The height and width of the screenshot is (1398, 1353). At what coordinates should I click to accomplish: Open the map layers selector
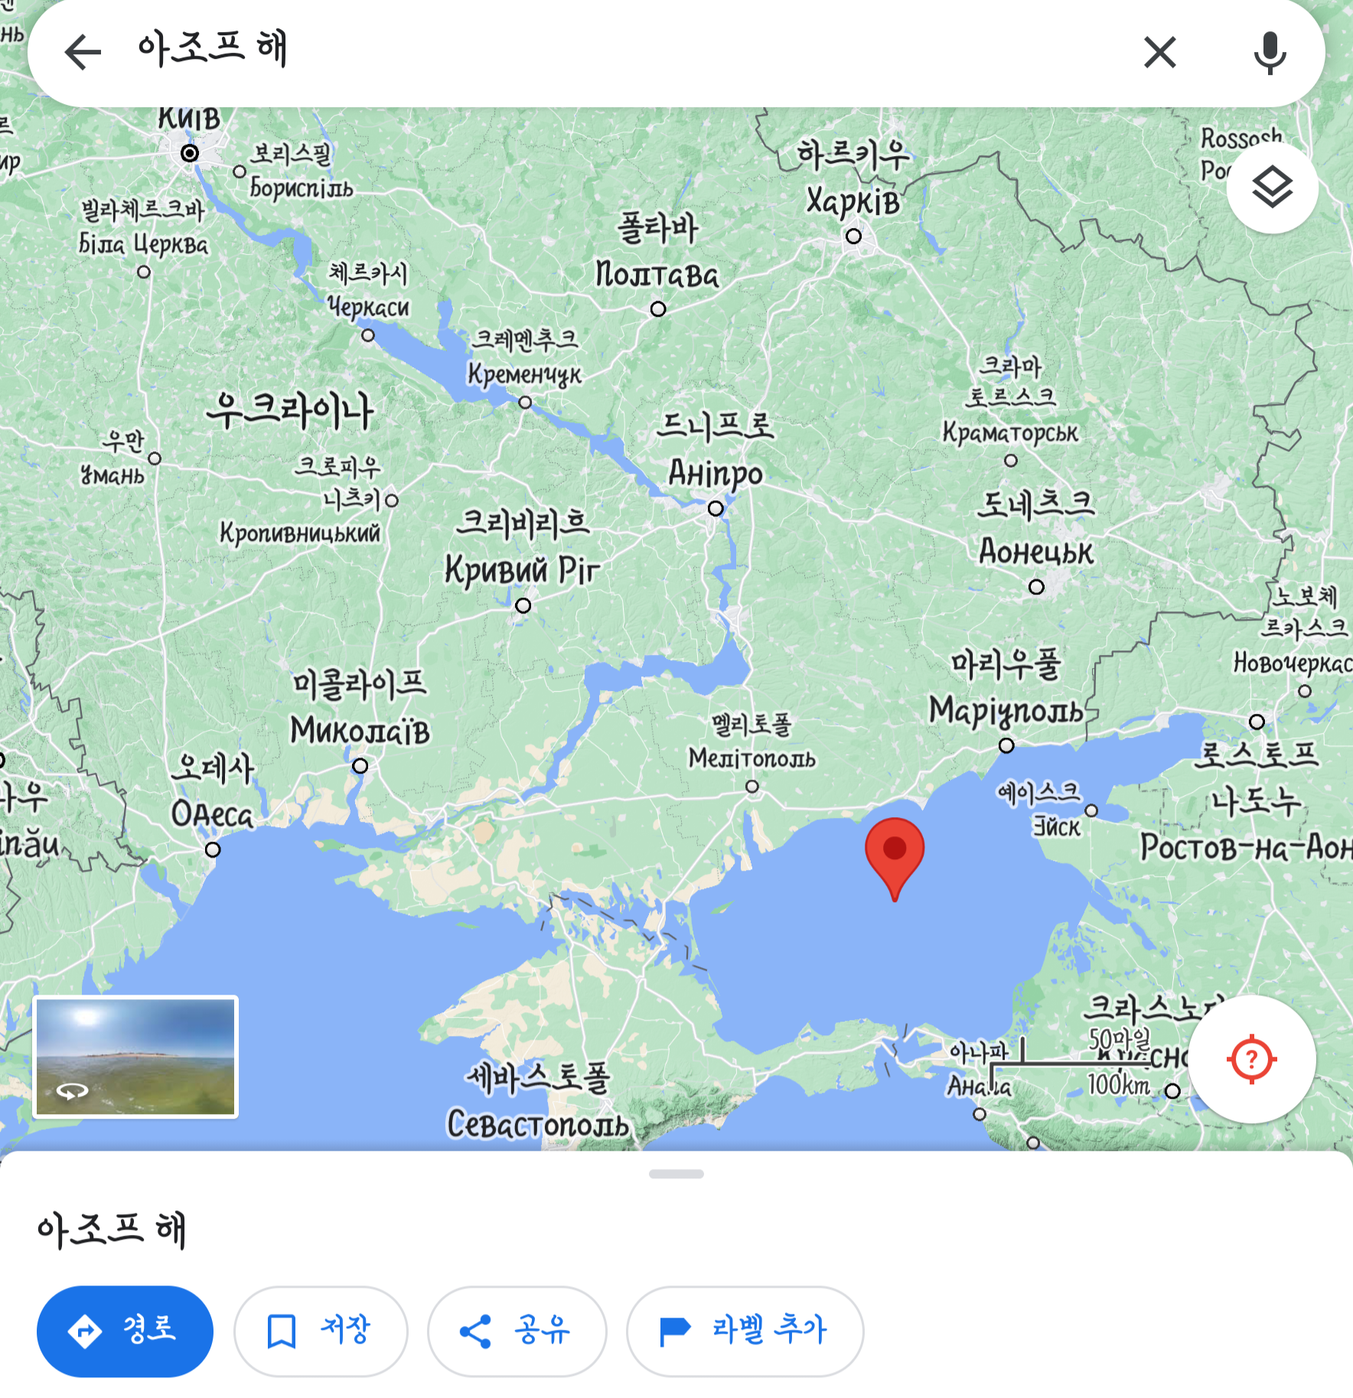pyautogui.click(x=1272, y=187)
